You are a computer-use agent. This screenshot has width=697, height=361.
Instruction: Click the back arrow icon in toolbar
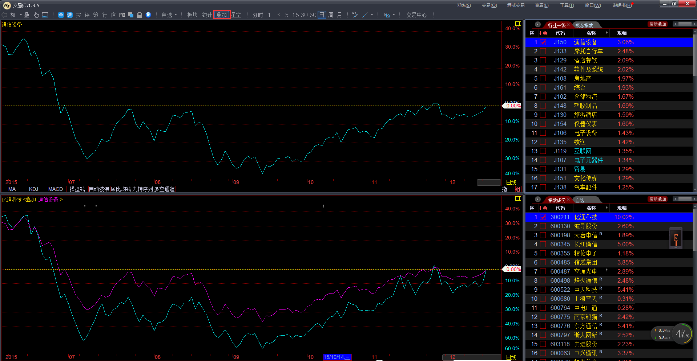pyautogui.click(x=4, y=15)
